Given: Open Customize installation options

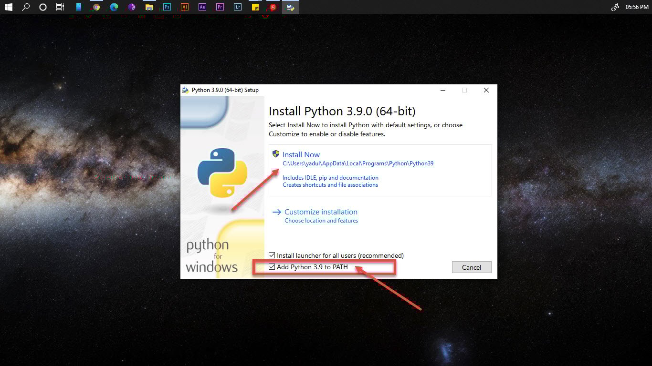Looking at the screenshot, I should click(x=320, y=212).
